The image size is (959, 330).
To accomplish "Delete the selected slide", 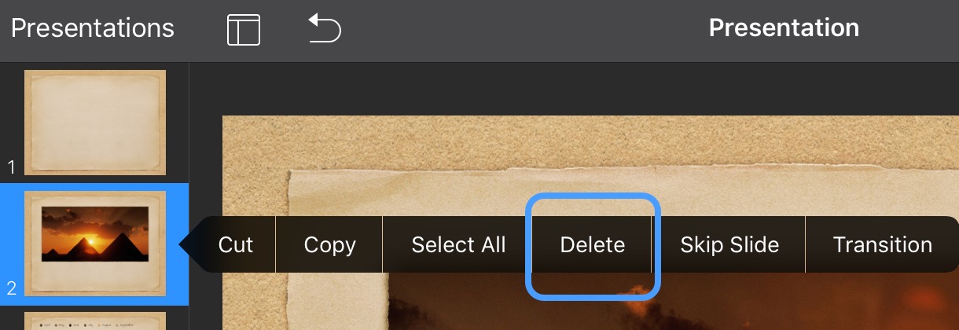I will [593, 244].
